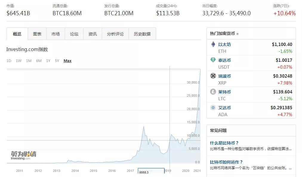Open the 莱特币 Litecoin link
Screen dimensions: 302x177
pos(224,92)
